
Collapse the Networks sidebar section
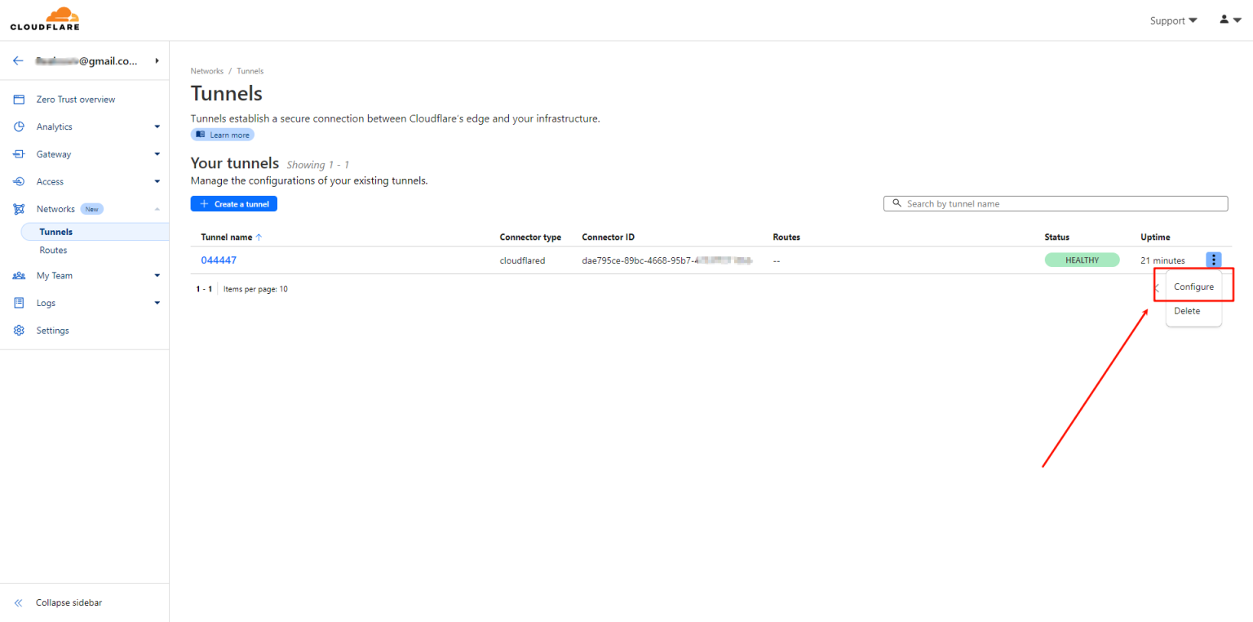click(x=157, y=209)
